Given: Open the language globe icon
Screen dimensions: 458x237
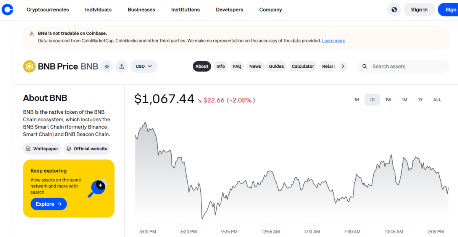Looking at the screenshot, I should tap(394, 10).
